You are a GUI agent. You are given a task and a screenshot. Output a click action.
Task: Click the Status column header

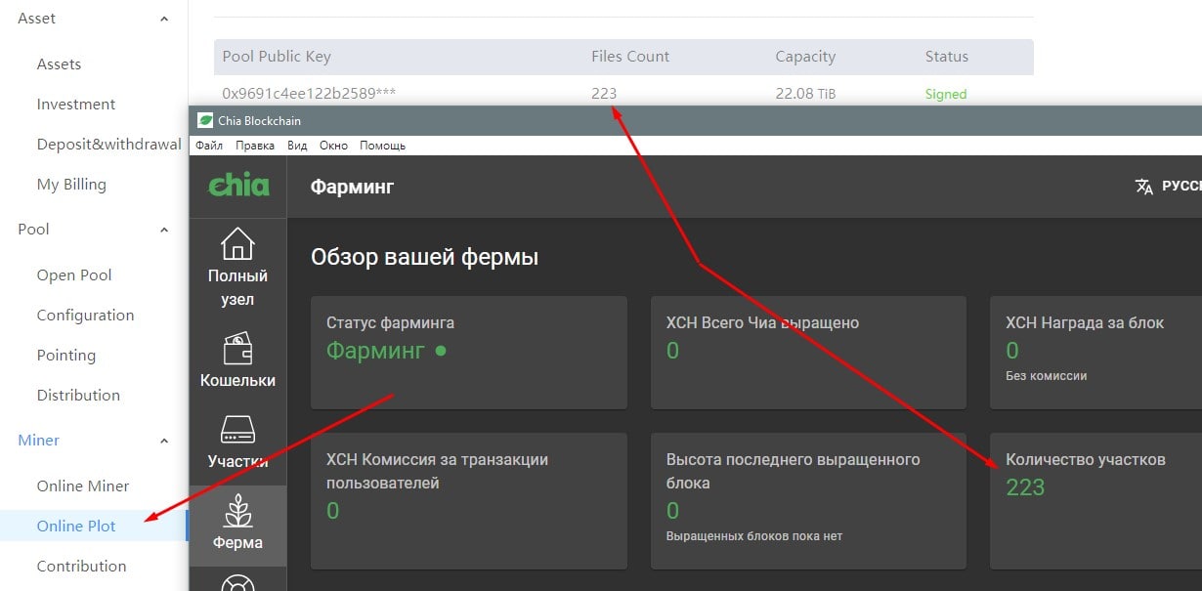pos(947,57)
